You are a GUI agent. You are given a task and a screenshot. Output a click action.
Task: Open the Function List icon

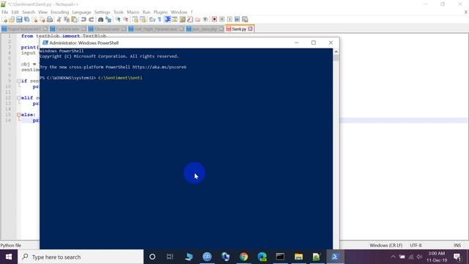190,20
